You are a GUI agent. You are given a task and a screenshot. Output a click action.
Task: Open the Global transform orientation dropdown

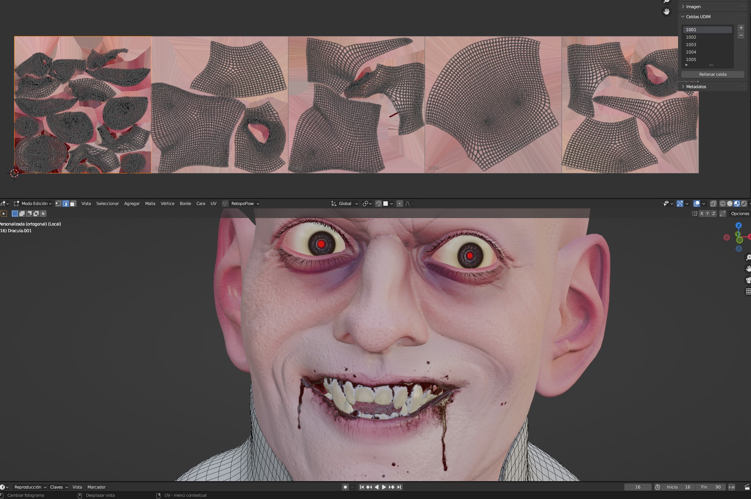(345, 204)
